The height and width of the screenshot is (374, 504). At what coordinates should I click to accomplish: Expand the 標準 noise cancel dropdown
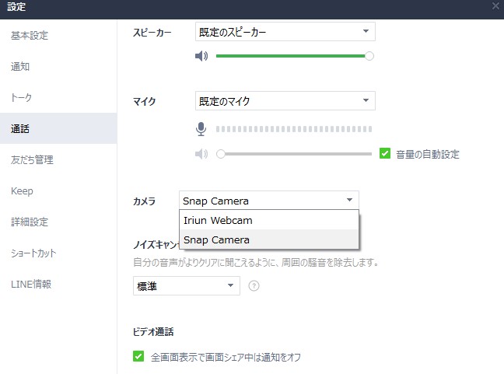[x=186, y=286]
